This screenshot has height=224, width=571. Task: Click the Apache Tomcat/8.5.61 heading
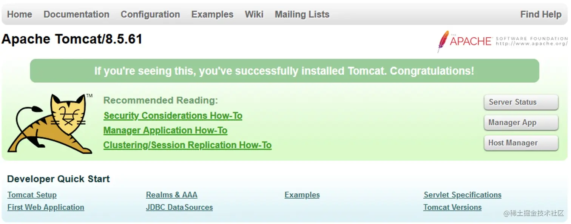[x=72, y=39]
